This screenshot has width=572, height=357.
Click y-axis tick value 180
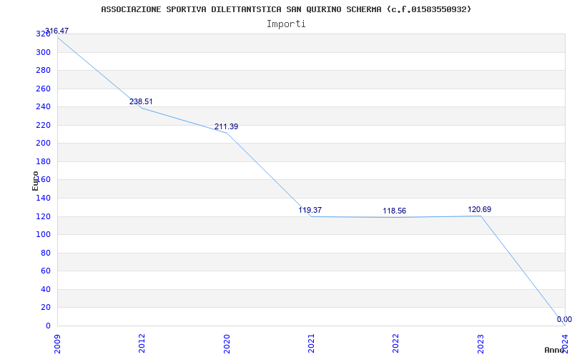click(43, 161)
